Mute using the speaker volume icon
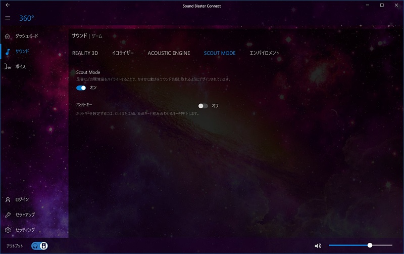Viewport: 404px width, 254px height. tap(318, 246)
